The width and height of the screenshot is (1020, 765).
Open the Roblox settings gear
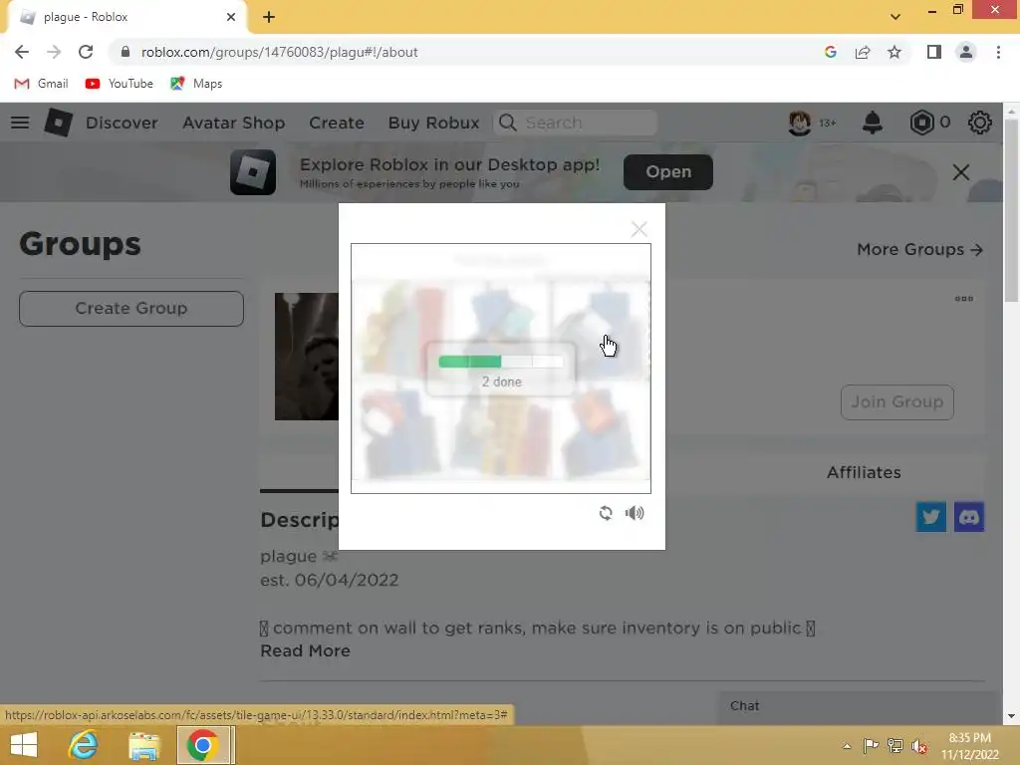[979, 123]
